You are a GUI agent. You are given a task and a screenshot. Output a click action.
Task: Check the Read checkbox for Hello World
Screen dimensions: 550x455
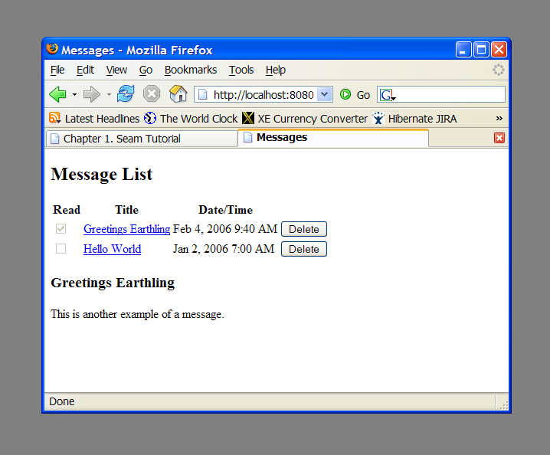61,249
